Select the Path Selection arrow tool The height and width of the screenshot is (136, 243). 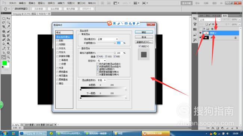[4, 53]
